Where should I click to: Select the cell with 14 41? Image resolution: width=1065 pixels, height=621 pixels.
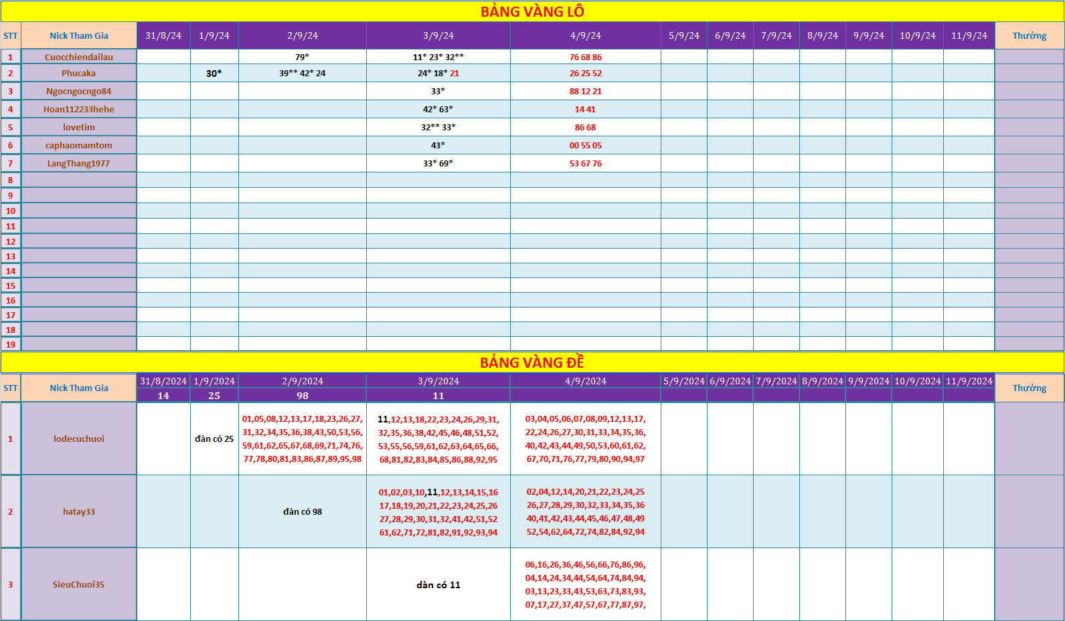pos(586,109)
